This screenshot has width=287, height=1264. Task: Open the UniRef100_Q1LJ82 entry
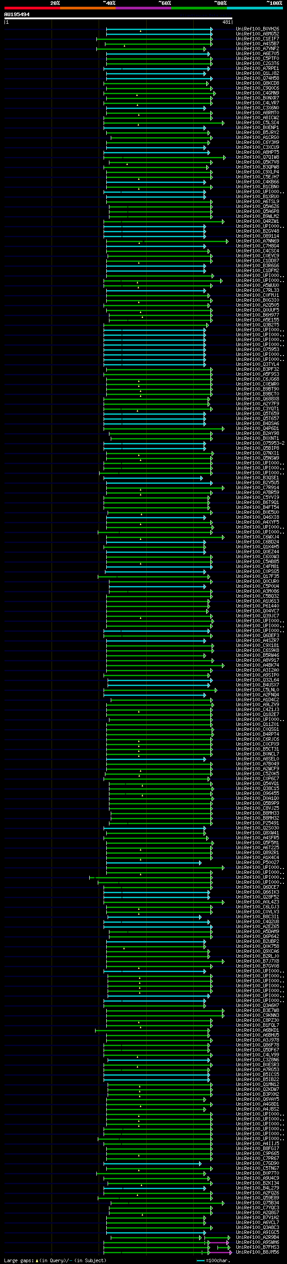point(257,73)
